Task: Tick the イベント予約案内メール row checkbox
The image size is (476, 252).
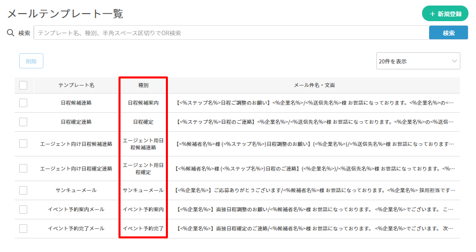Action: point(23,209)
